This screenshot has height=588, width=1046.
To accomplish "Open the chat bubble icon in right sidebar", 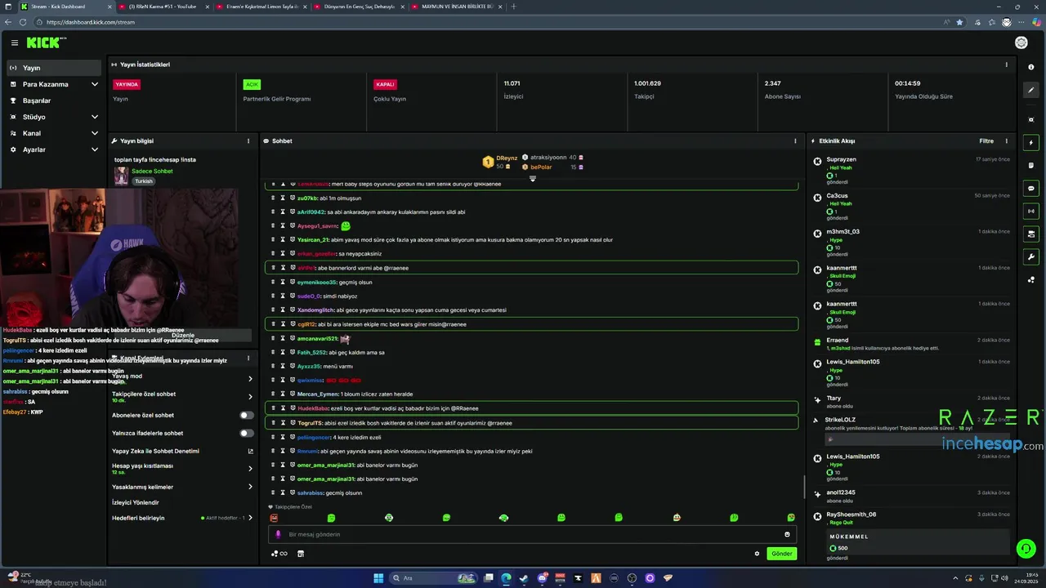I will coord(1030,188).
